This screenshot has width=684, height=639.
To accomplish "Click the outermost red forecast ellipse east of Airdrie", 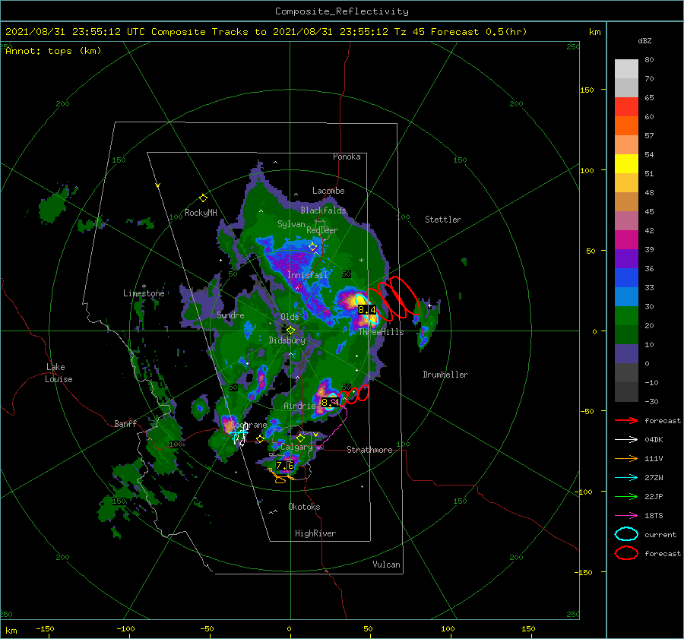I will click(363, 393).
